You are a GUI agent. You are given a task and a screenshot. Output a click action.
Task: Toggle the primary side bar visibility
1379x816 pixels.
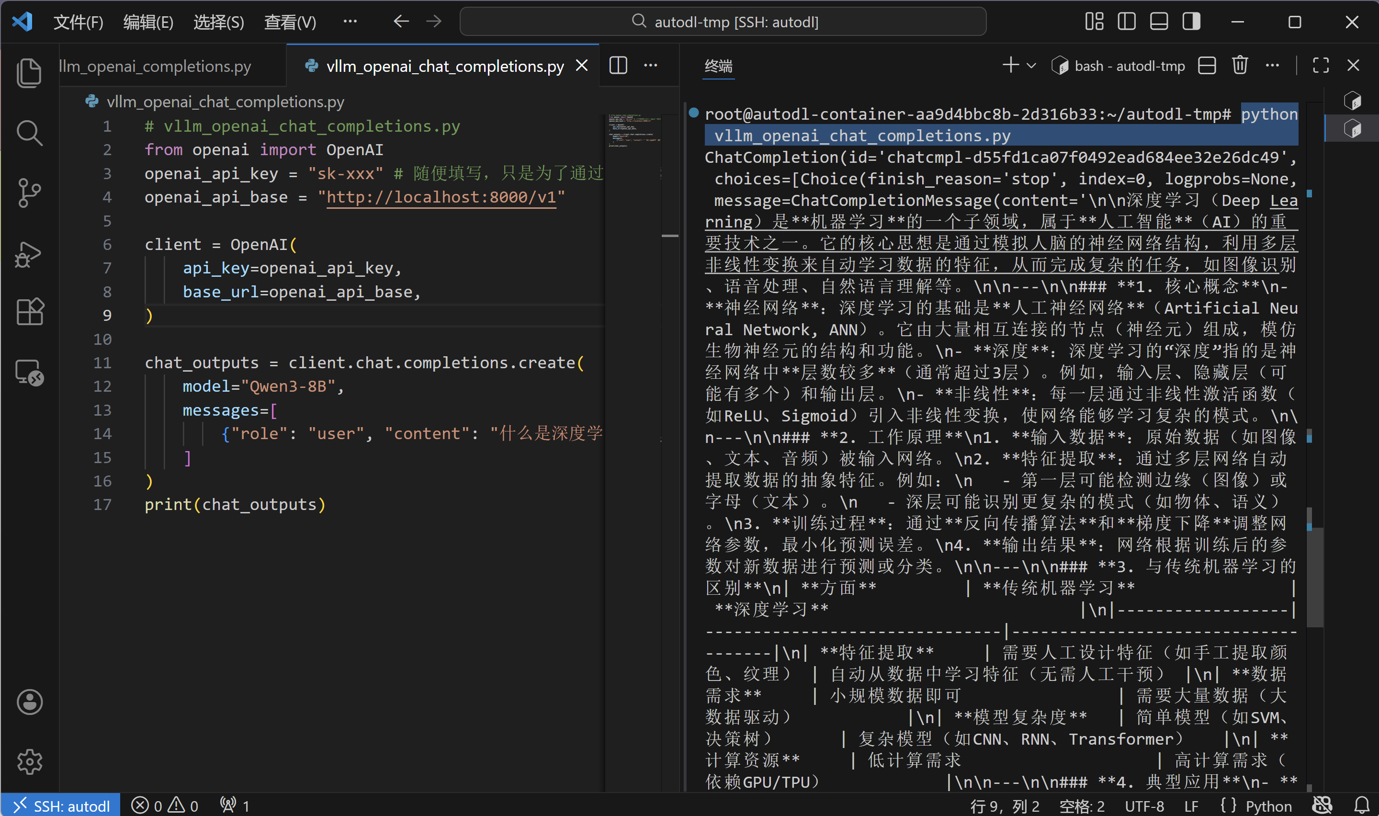(x=1127, y=22)
